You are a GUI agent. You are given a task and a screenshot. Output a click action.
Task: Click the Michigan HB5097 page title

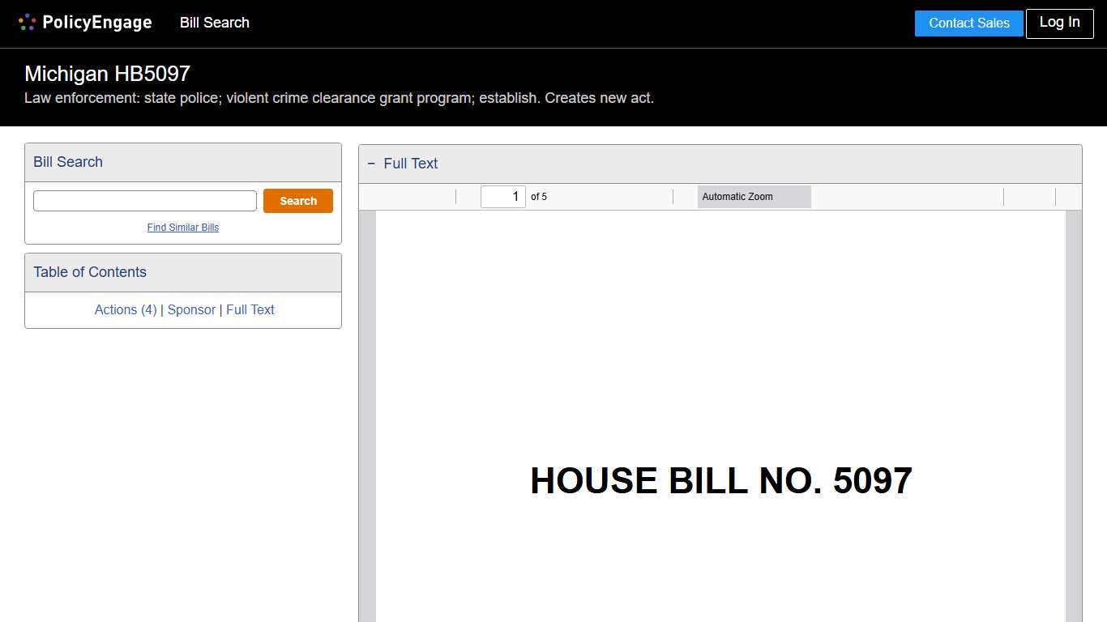(107, 74)
